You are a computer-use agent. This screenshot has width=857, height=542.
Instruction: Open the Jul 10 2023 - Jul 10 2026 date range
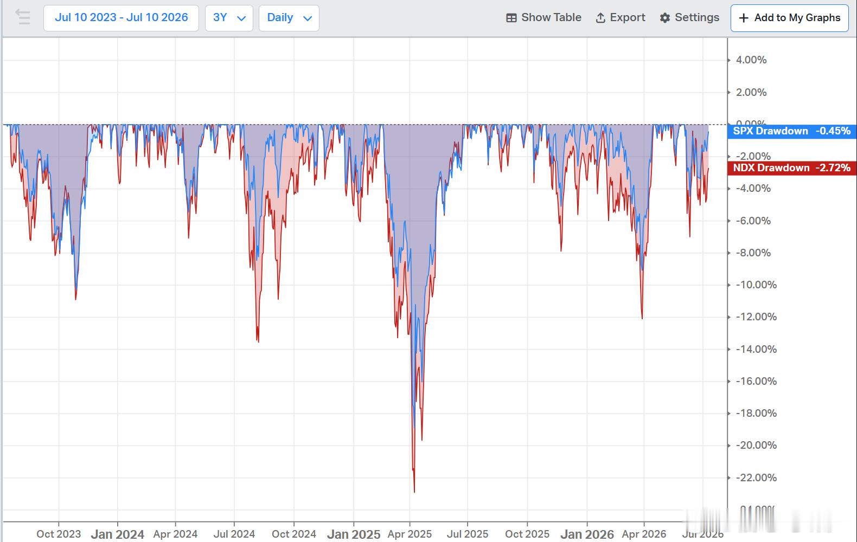point(121,18)
